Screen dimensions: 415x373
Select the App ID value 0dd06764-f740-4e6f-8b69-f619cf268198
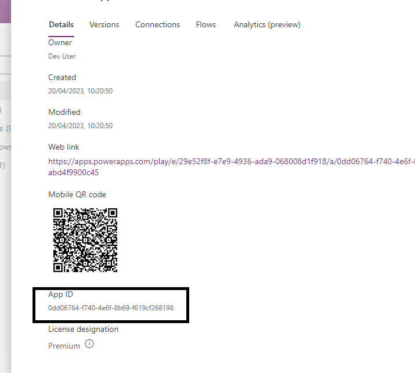pos(111,308)
